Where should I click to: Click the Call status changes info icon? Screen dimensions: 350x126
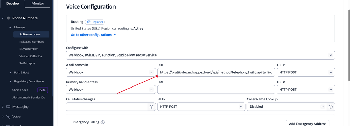(x=151, y=107)
